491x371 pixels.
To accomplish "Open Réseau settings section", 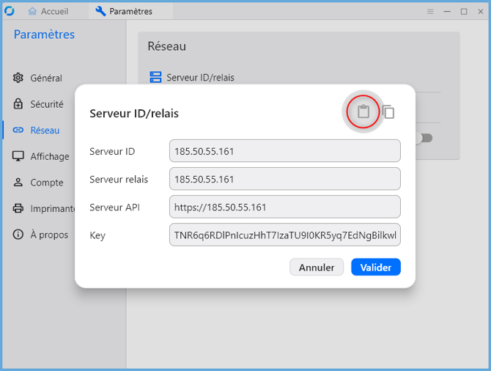I will coord(45,130).
